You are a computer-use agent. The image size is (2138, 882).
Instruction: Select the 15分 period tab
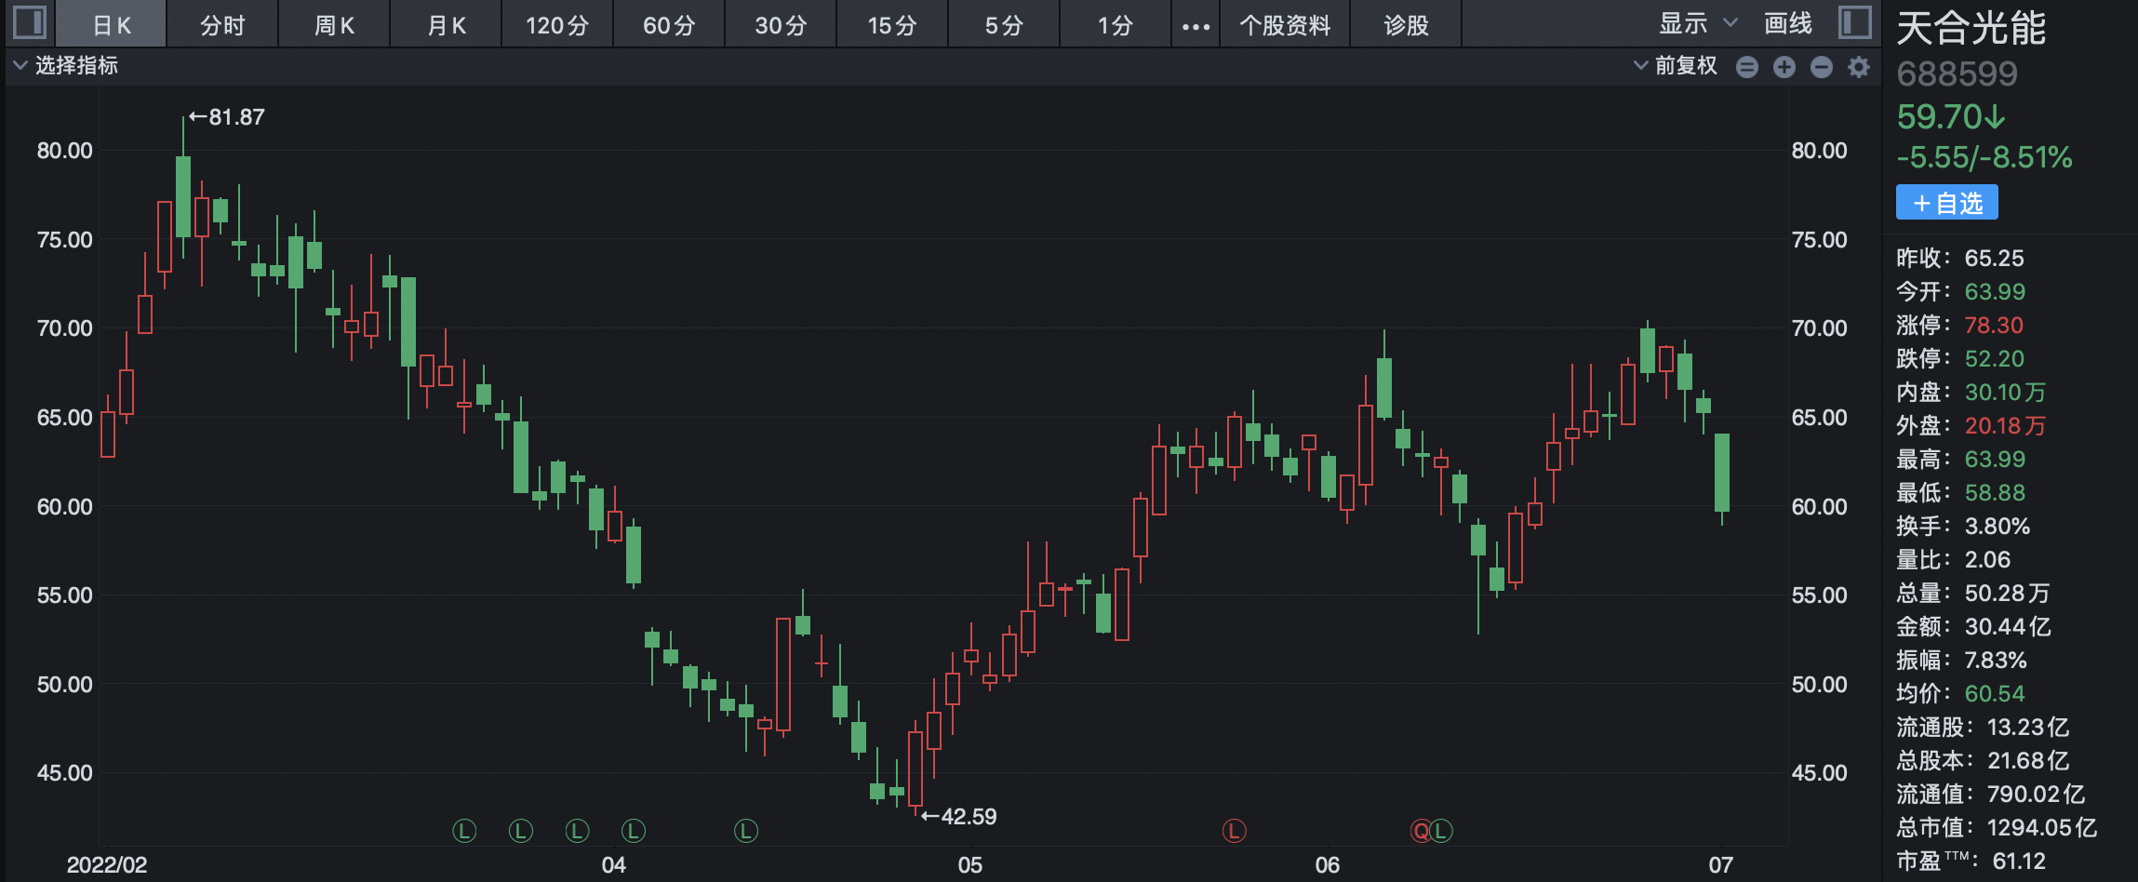click(x=892, y=25)
